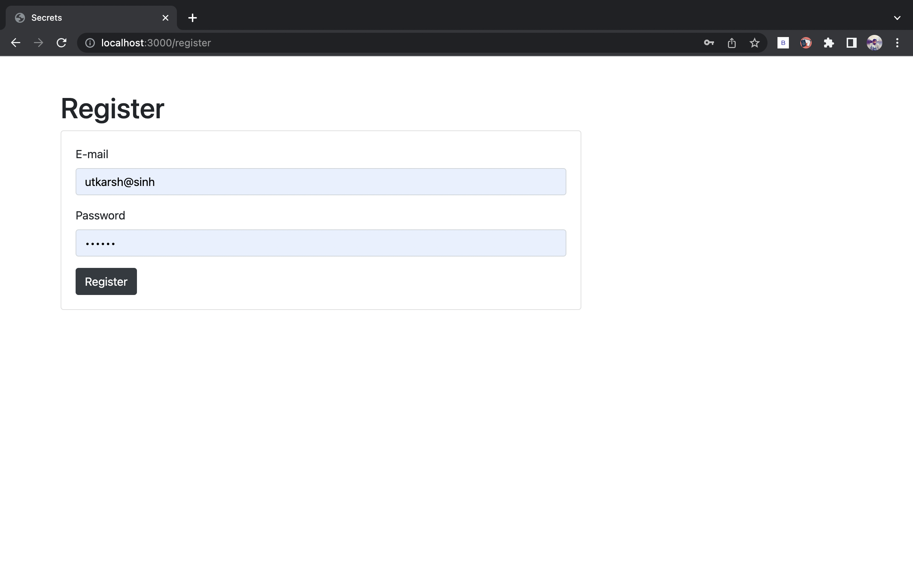Open the Chrome three-dot menu
This screenshot has height=570, width=913.
(897, 43)
